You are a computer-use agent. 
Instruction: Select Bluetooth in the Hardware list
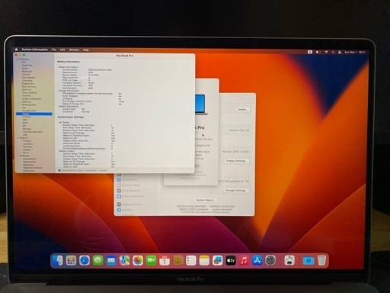click(x=27, y=72)
